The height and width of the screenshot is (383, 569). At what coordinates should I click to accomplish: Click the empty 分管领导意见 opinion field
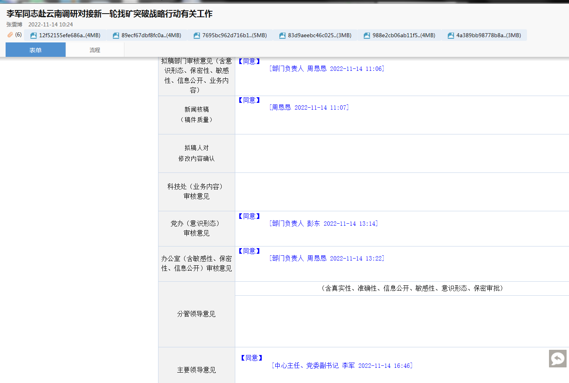(x=402, y=321)
